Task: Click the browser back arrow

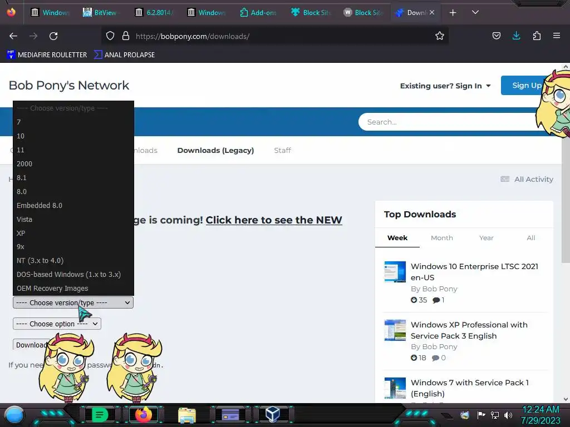Action: pos(13,36)
